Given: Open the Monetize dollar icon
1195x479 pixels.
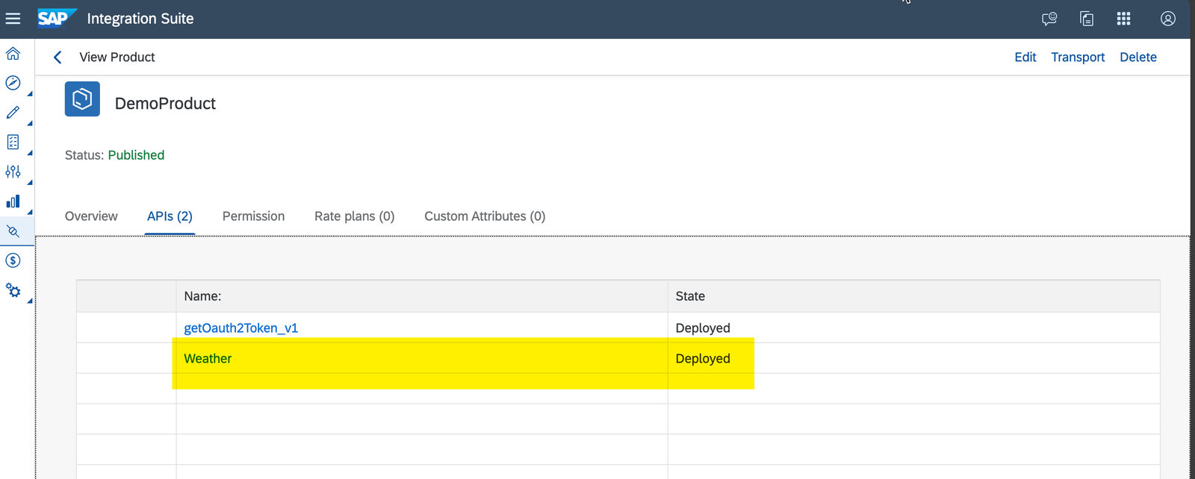Looking at the screenshot, I should point(13,260).
